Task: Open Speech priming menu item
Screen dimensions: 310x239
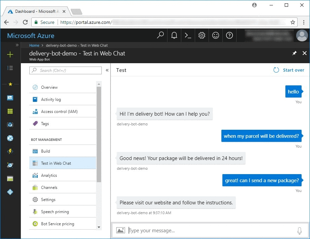Action: pos(63,211)
